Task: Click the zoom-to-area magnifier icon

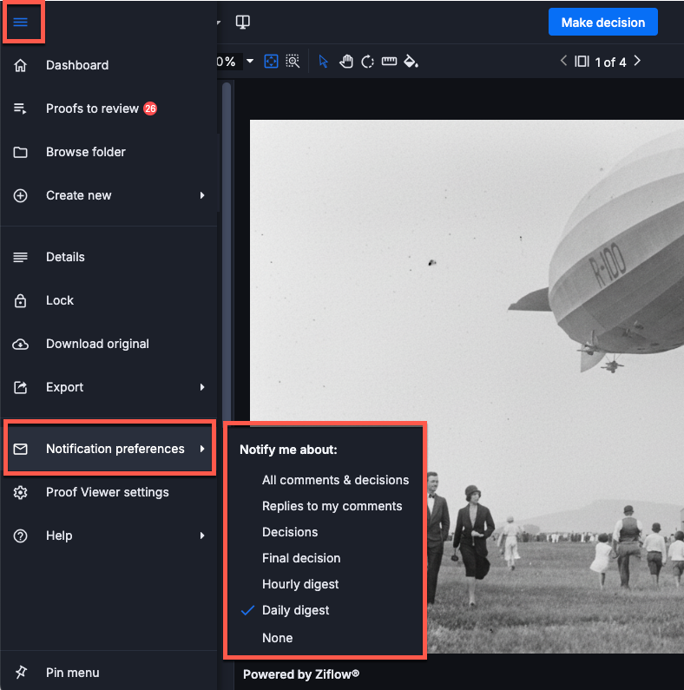Action: 293,62
